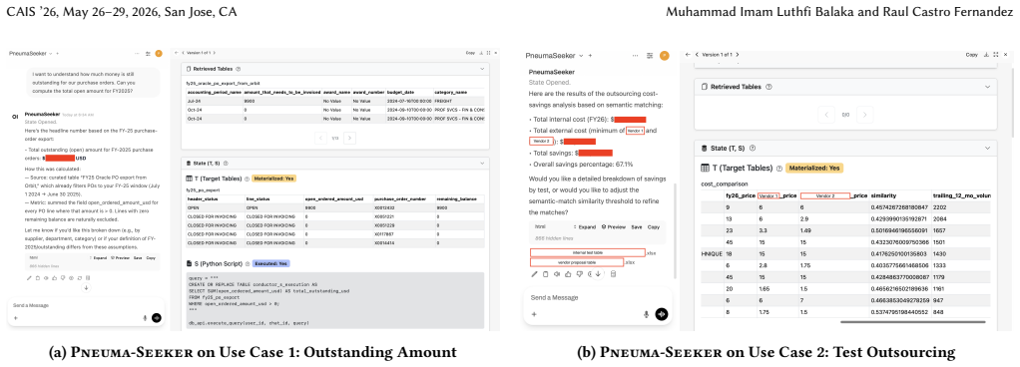Viewport: 1020px width, 367px height.
Task: Save the html code block in the Test Outsourcing chat
Action: pyautogui.click(x=636, y=226)
